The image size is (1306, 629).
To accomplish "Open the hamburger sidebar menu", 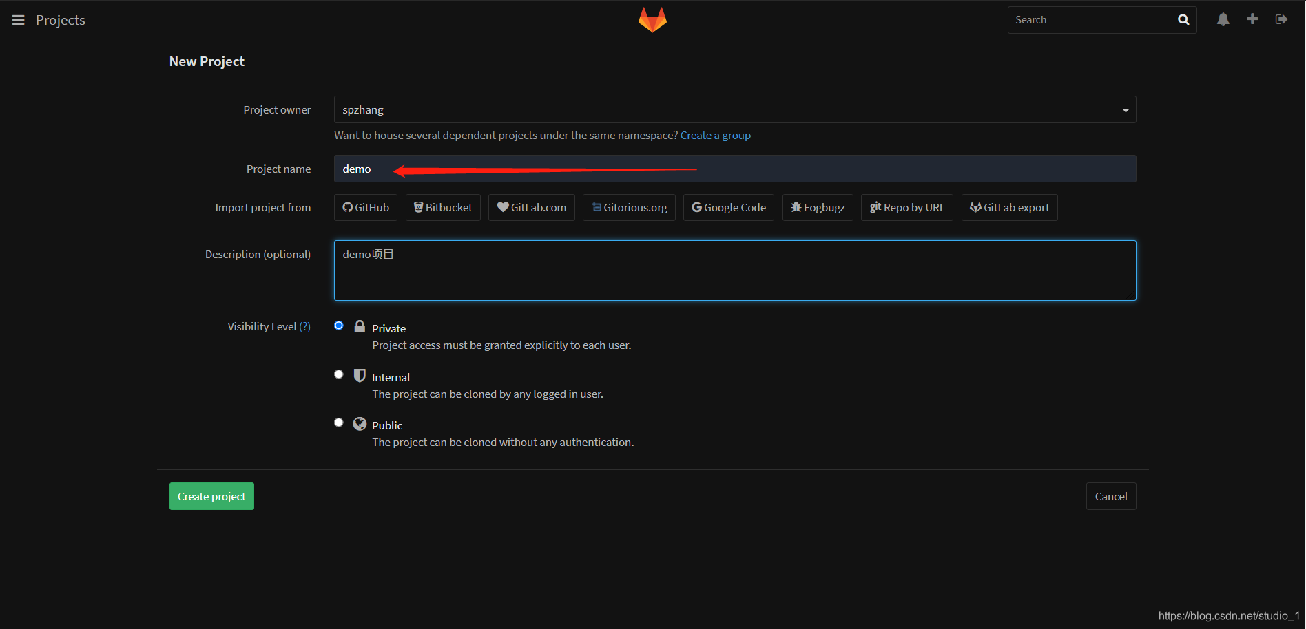I will pos(19,20).
